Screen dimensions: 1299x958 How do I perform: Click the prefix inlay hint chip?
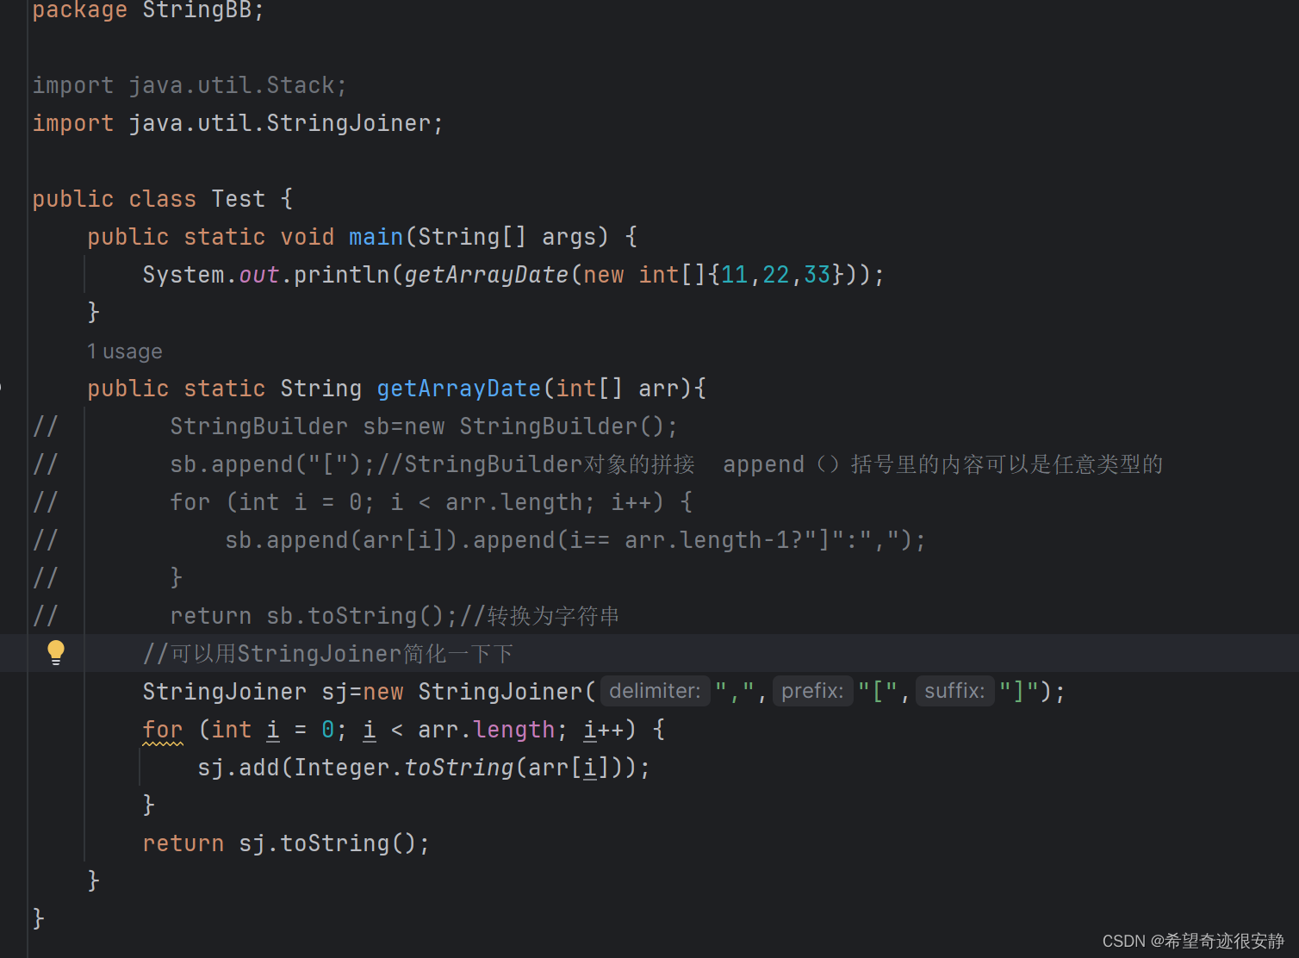[x=811, y=691]
